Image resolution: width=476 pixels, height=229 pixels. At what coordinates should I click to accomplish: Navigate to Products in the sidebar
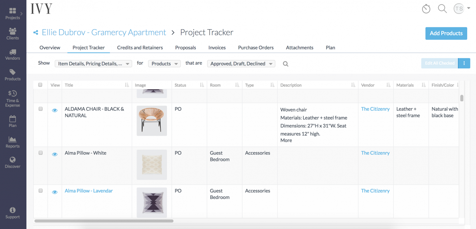(x=12, y=74)
